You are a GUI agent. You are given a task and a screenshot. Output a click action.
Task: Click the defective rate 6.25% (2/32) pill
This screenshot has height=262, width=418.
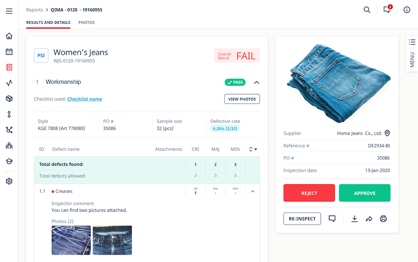point(225,128)
